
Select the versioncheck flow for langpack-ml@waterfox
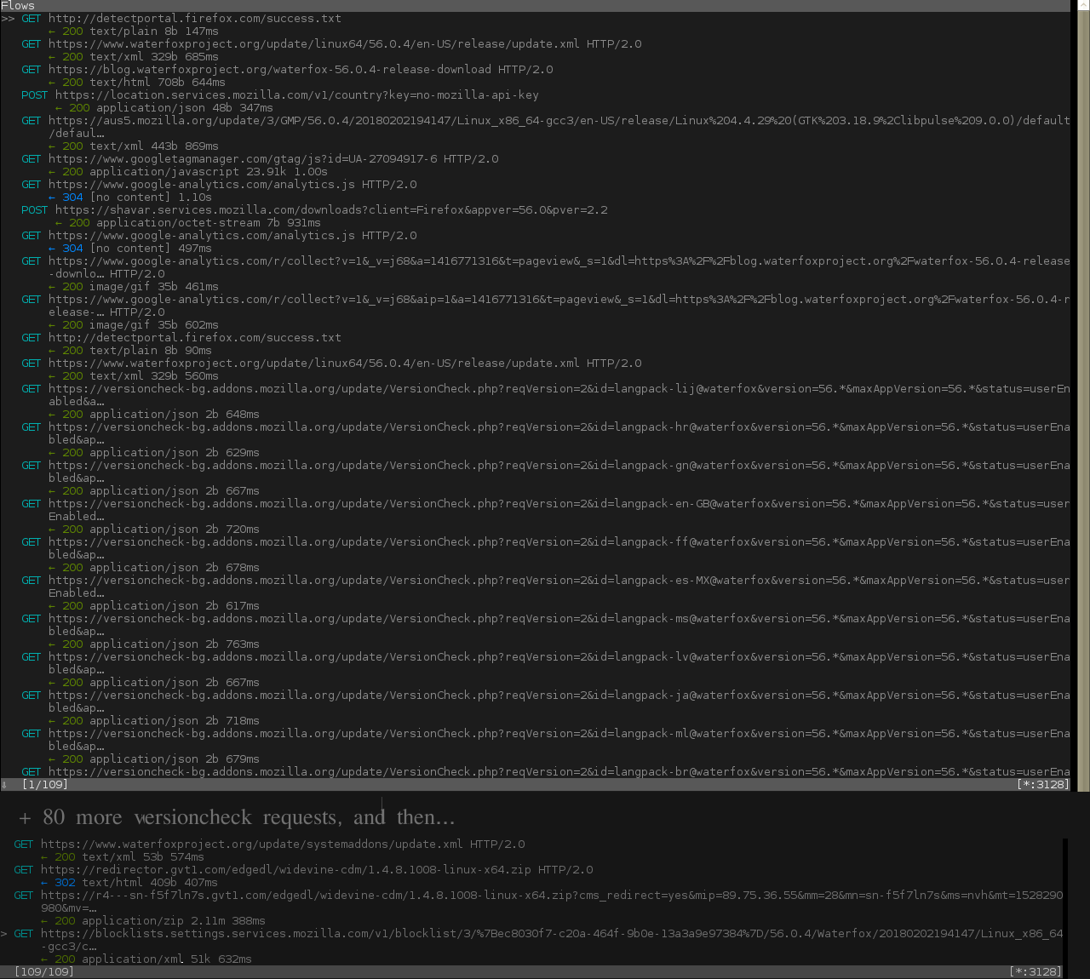[546, 740]
